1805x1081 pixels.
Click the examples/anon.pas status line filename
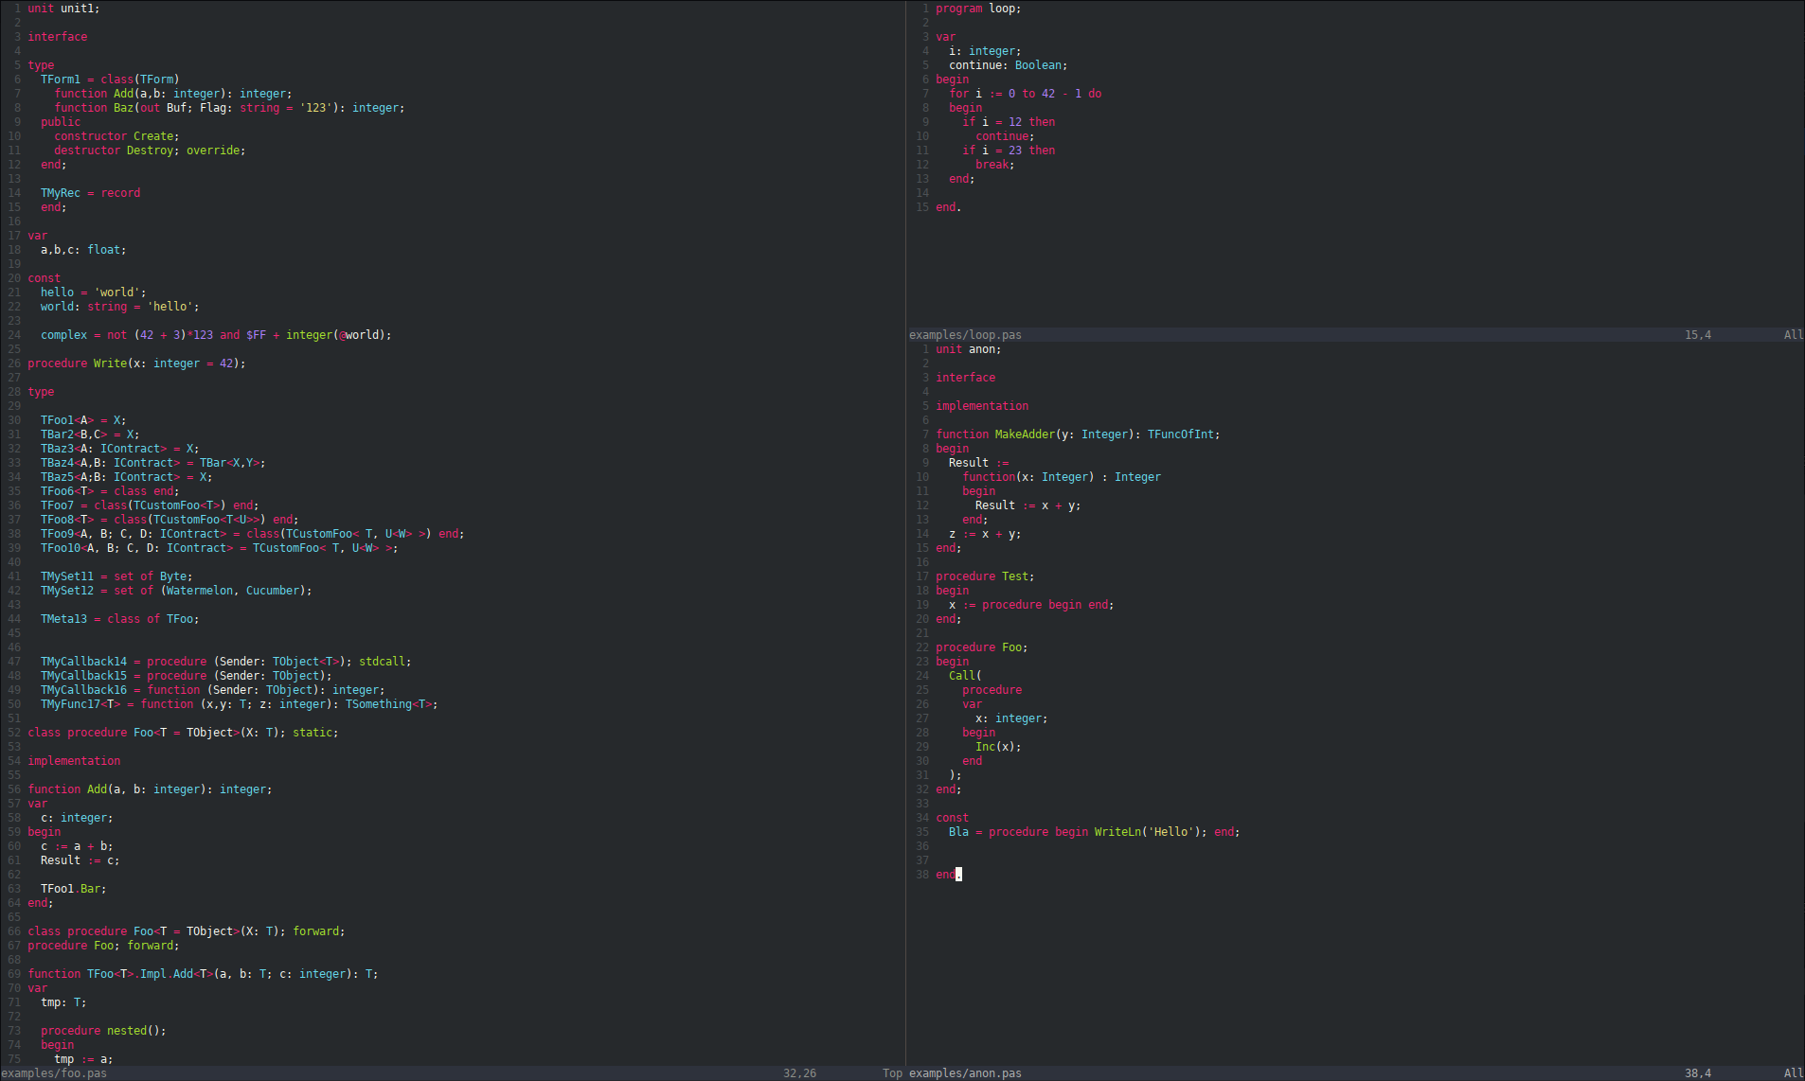click(965, 1073)
